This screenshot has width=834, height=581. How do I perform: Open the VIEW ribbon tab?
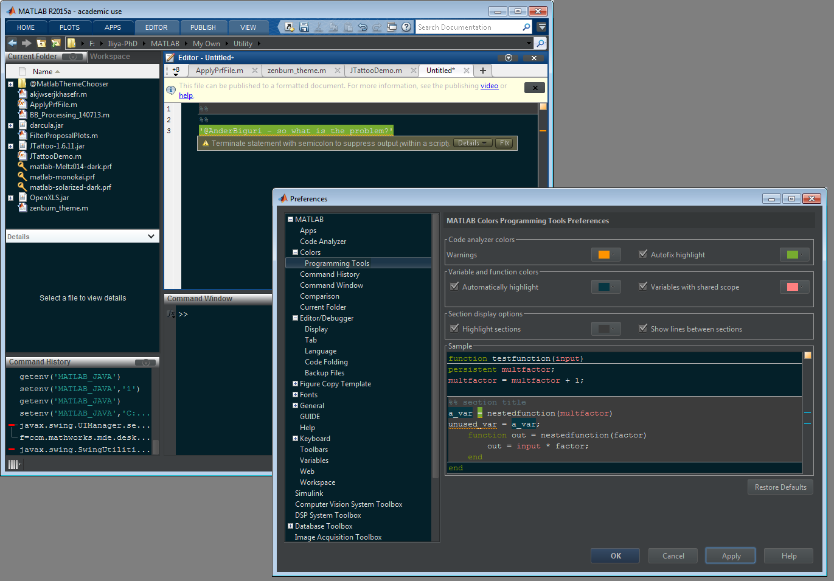pos(248,27)
